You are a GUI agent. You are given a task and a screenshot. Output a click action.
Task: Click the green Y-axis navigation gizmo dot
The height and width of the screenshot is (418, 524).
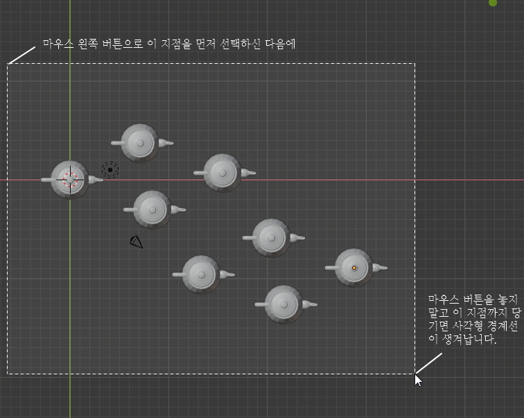(x=493, y=3)
